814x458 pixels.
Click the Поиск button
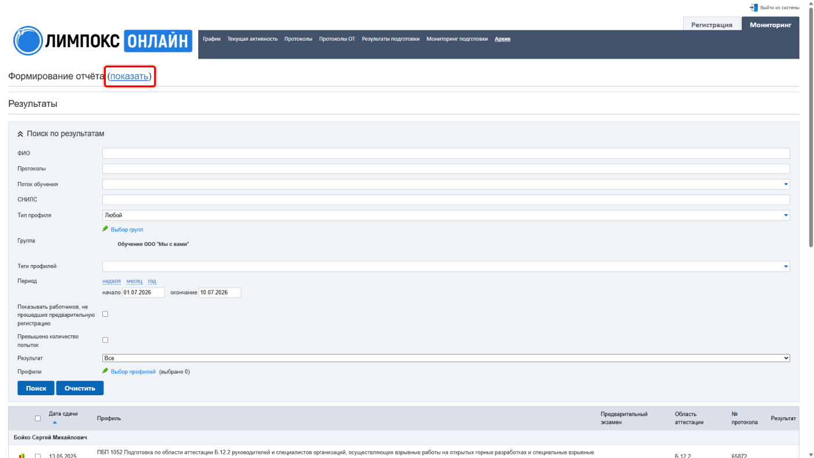36,388
